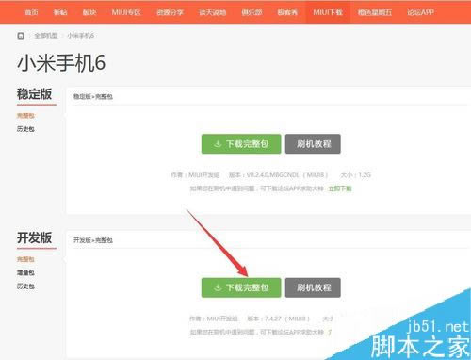Click the 稳定版 section heading
The height and width of the screenshot is (360, 471).
(35, 94)
